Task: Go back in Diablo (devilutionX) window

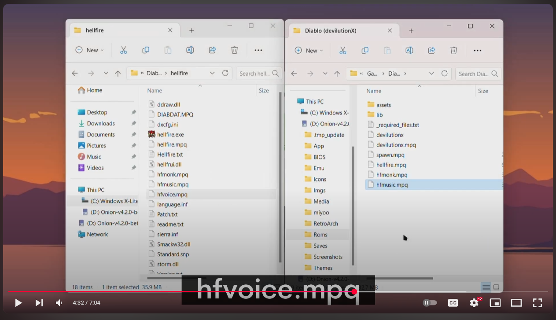Action: 294,74
